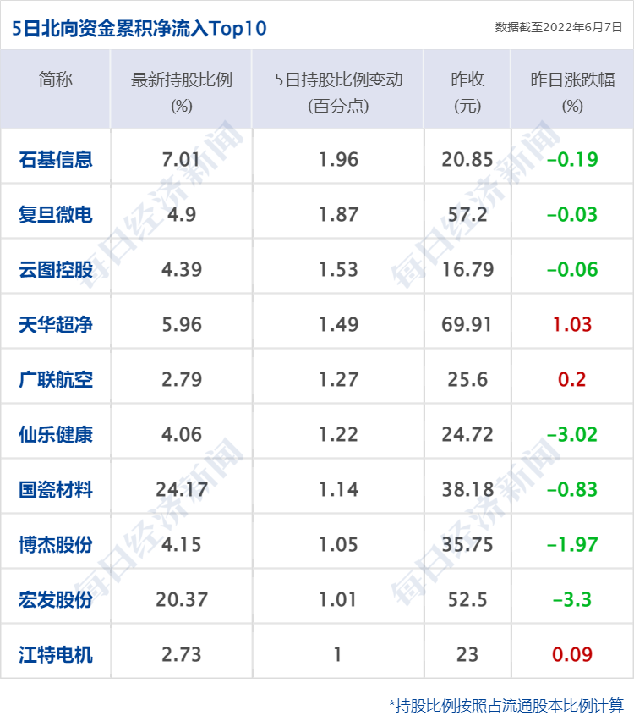Click closing price 20.85

click(x=467, y=159)
